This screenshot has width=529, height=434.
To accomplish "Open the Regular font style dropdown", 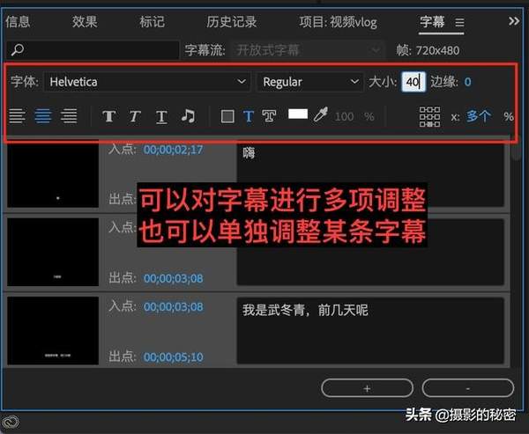I will pyautogui.click(x=310, y=82).
